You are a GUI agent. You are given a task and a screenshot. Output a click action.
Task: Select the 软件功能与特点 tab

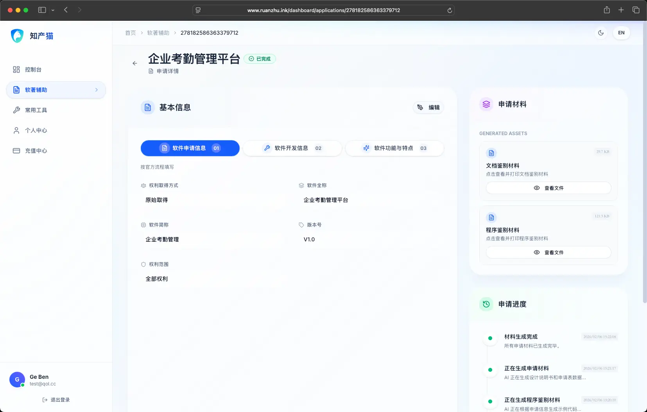394,148
